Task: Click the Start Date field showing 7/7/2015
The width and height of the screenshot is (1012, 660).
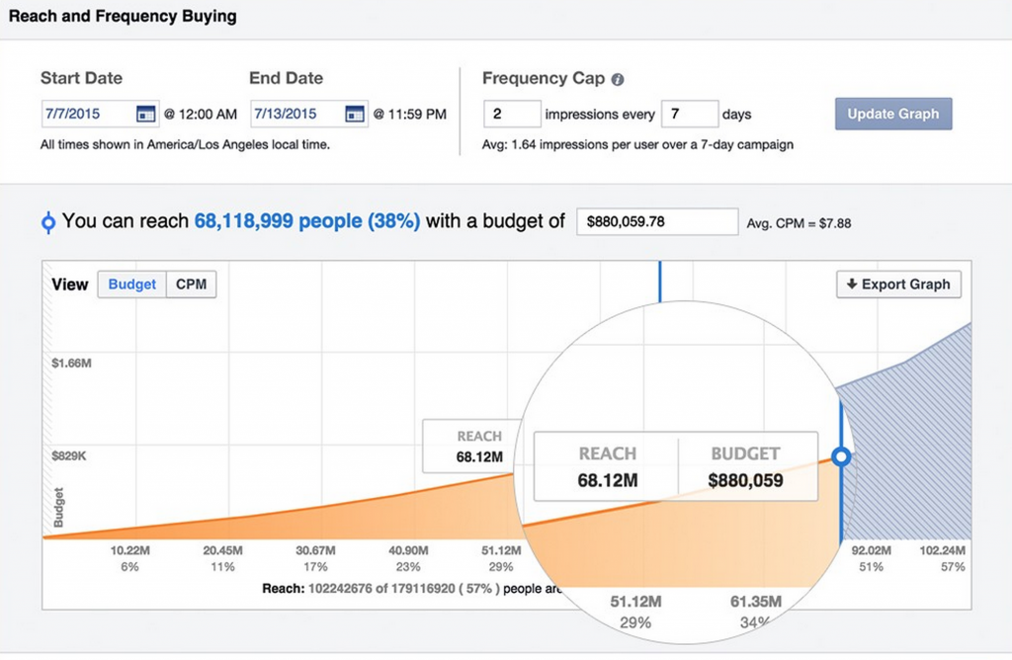Action: [100, 115]
